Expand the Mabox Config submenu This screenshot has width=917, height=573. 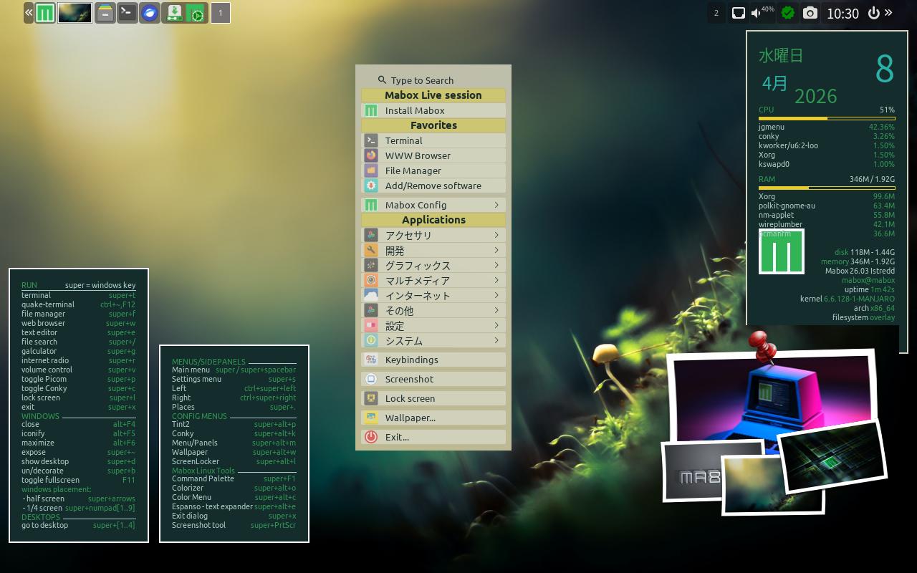433,205
